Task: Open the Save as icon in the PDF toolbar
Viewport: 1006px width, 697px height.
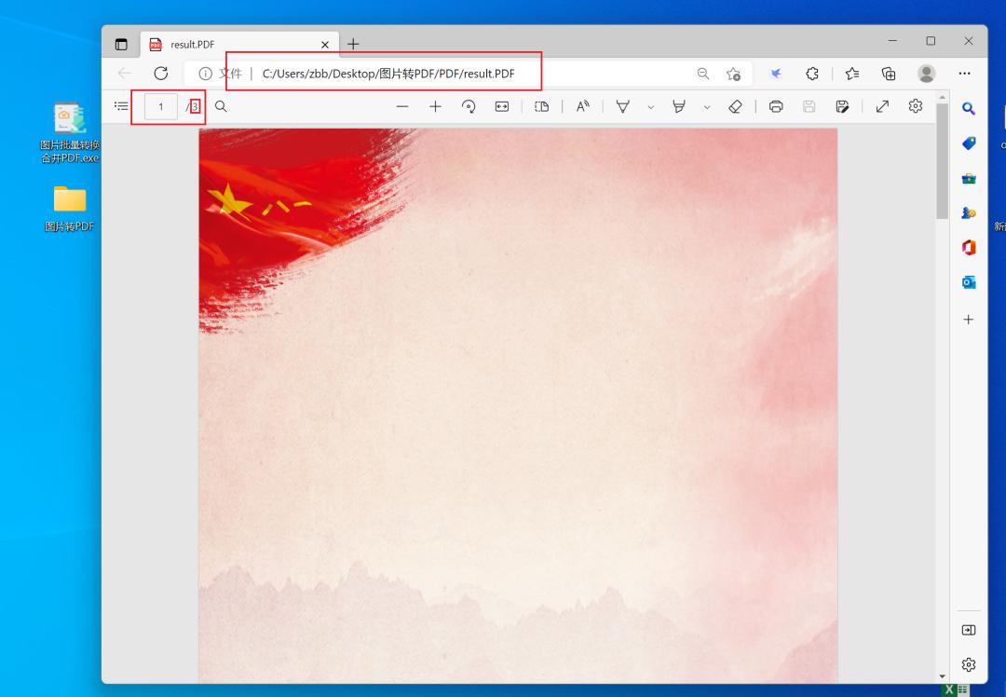Action: [841, 106]
